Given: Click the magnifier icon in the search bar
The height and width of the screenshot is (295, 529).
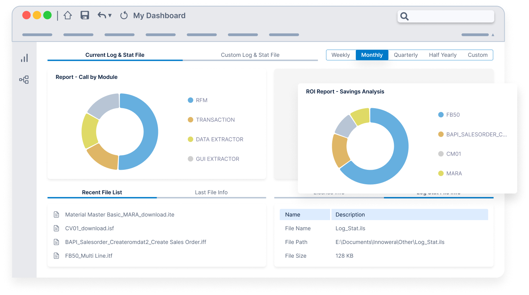Looking at the screenshot, I should pos(404,16).
